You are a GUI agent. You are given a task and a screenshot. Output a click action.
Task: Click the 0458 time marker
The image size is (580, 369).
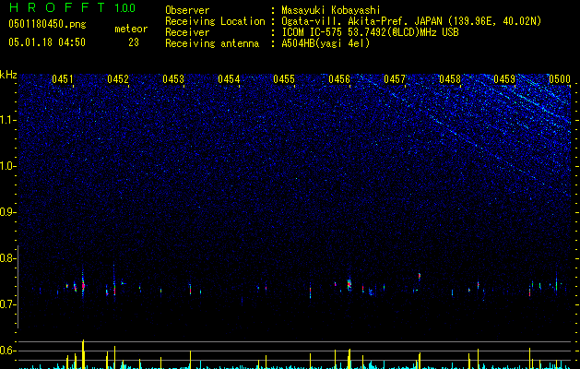click(450, 79)
